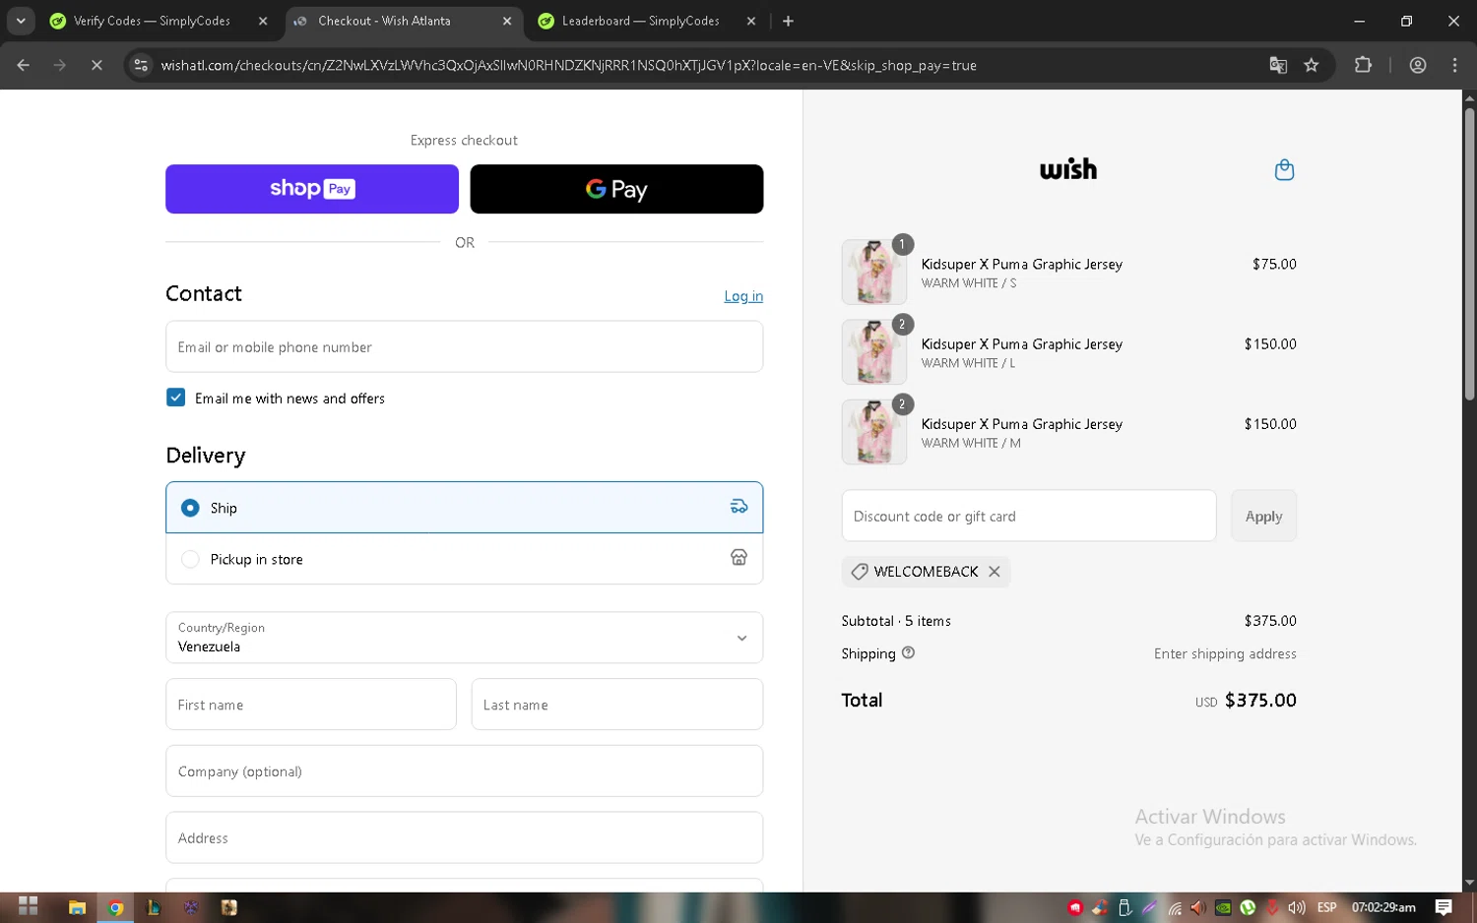Open the tab search dropdown arrow

coord(21,21)
